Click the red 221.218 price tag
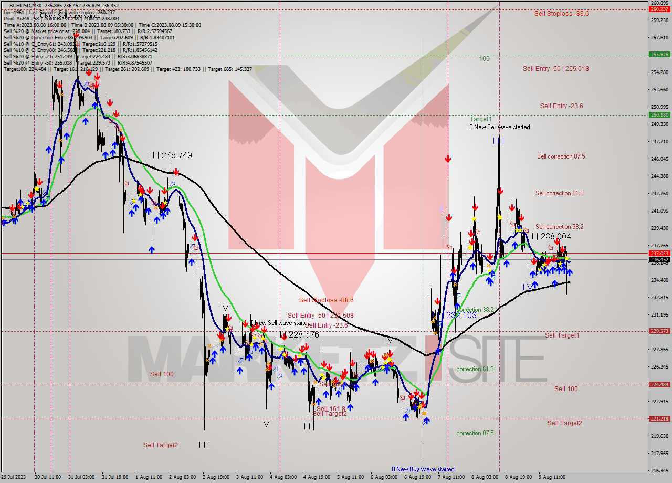672x483 pixels. 659,418
